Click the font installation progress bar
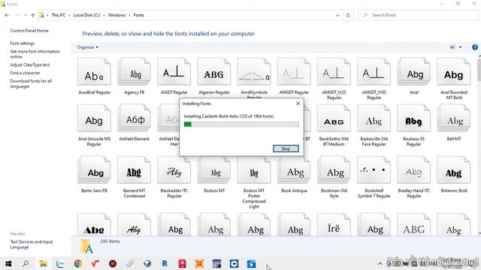The image size is (481, 270). click(x=241, y=124)
